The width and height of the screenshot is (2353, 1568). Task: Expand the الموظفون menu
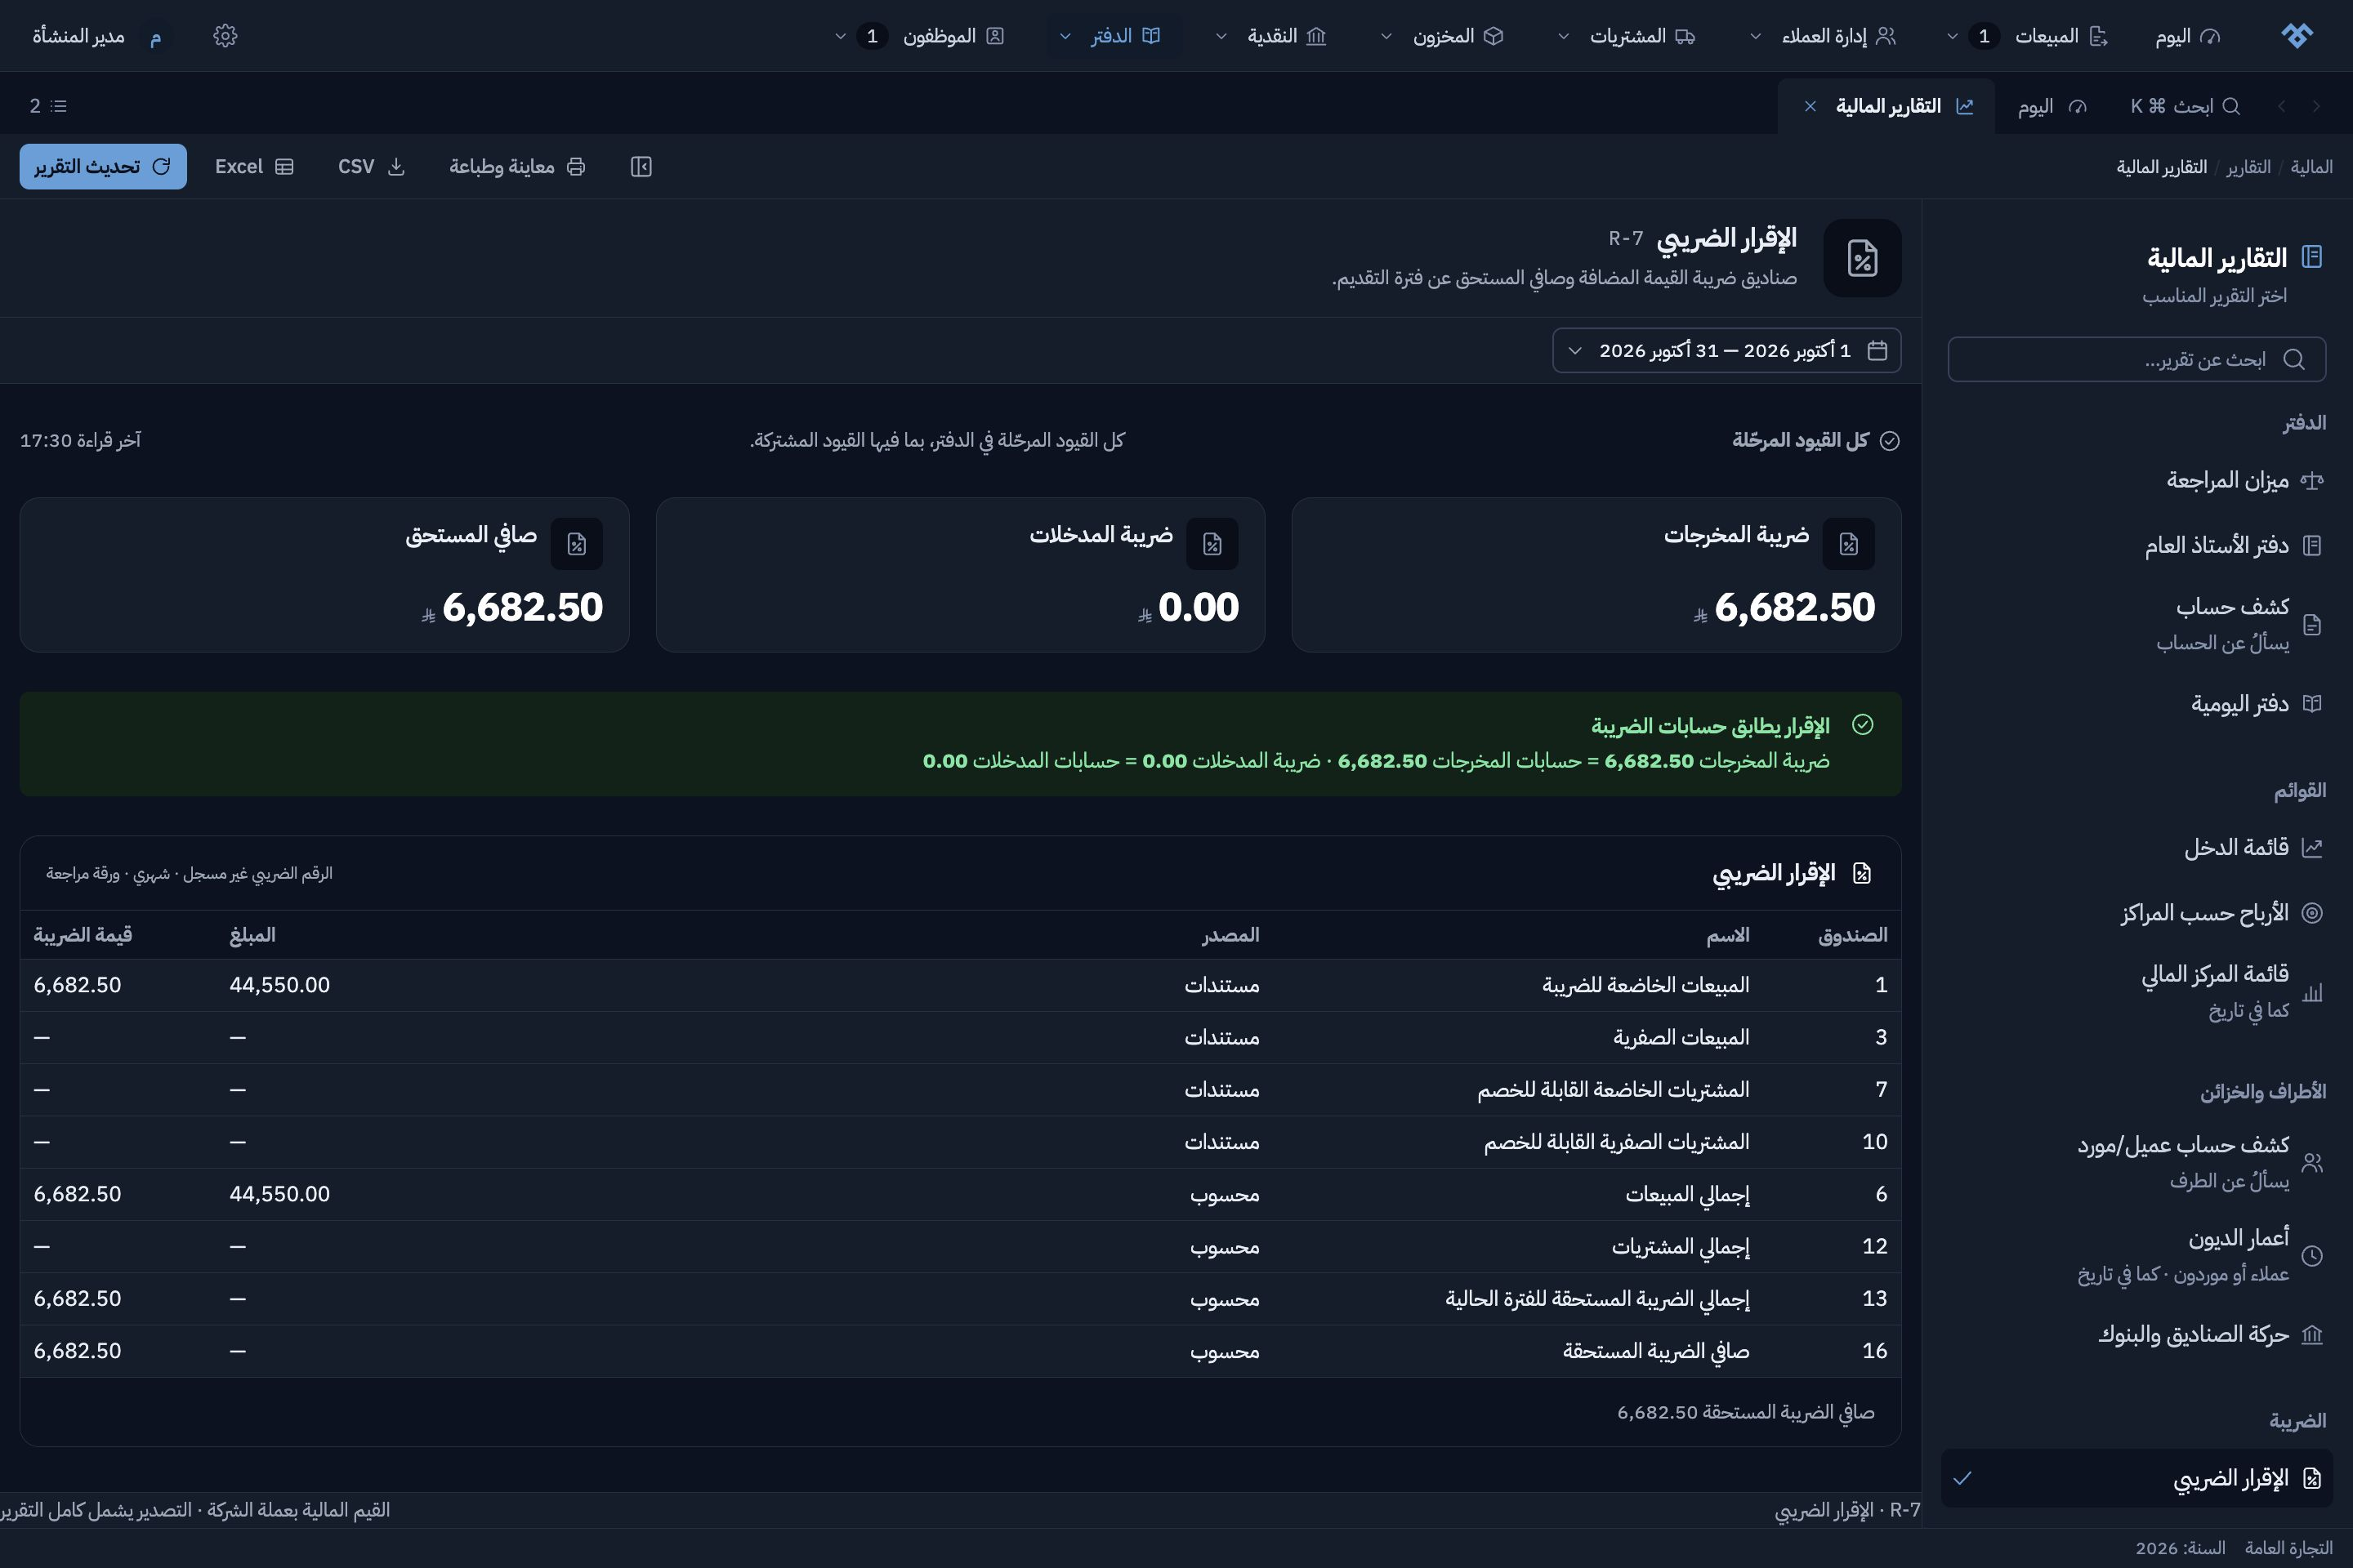pyautogui.click(x=918, y=36)
